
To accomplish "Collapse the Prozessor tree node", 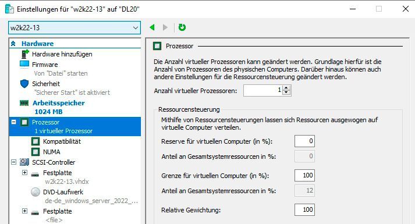I will (x=14, y=122).
